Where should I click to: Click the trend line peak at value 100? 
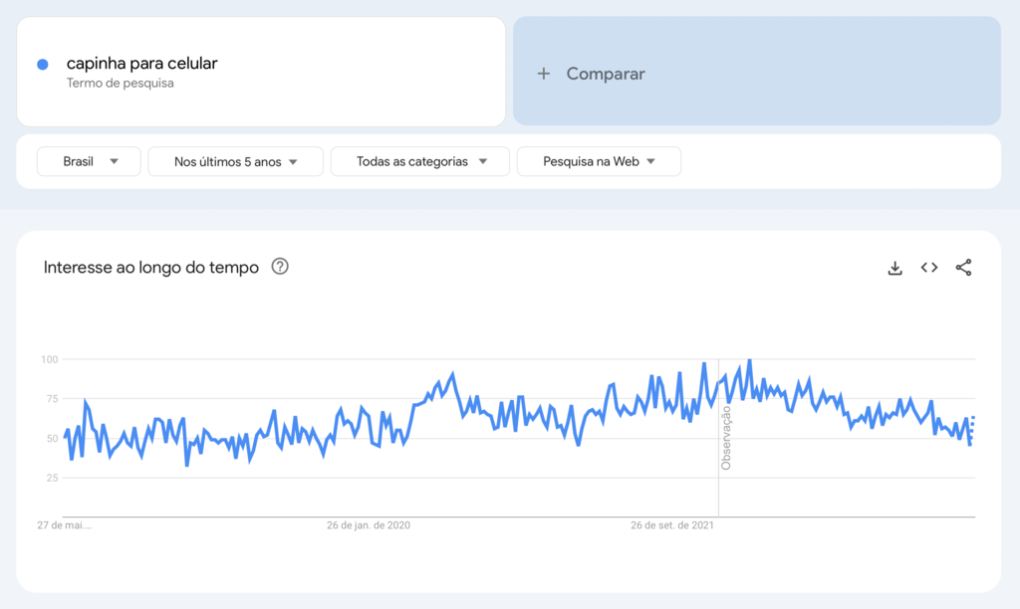pyautogui.click(x=749, y=359)
